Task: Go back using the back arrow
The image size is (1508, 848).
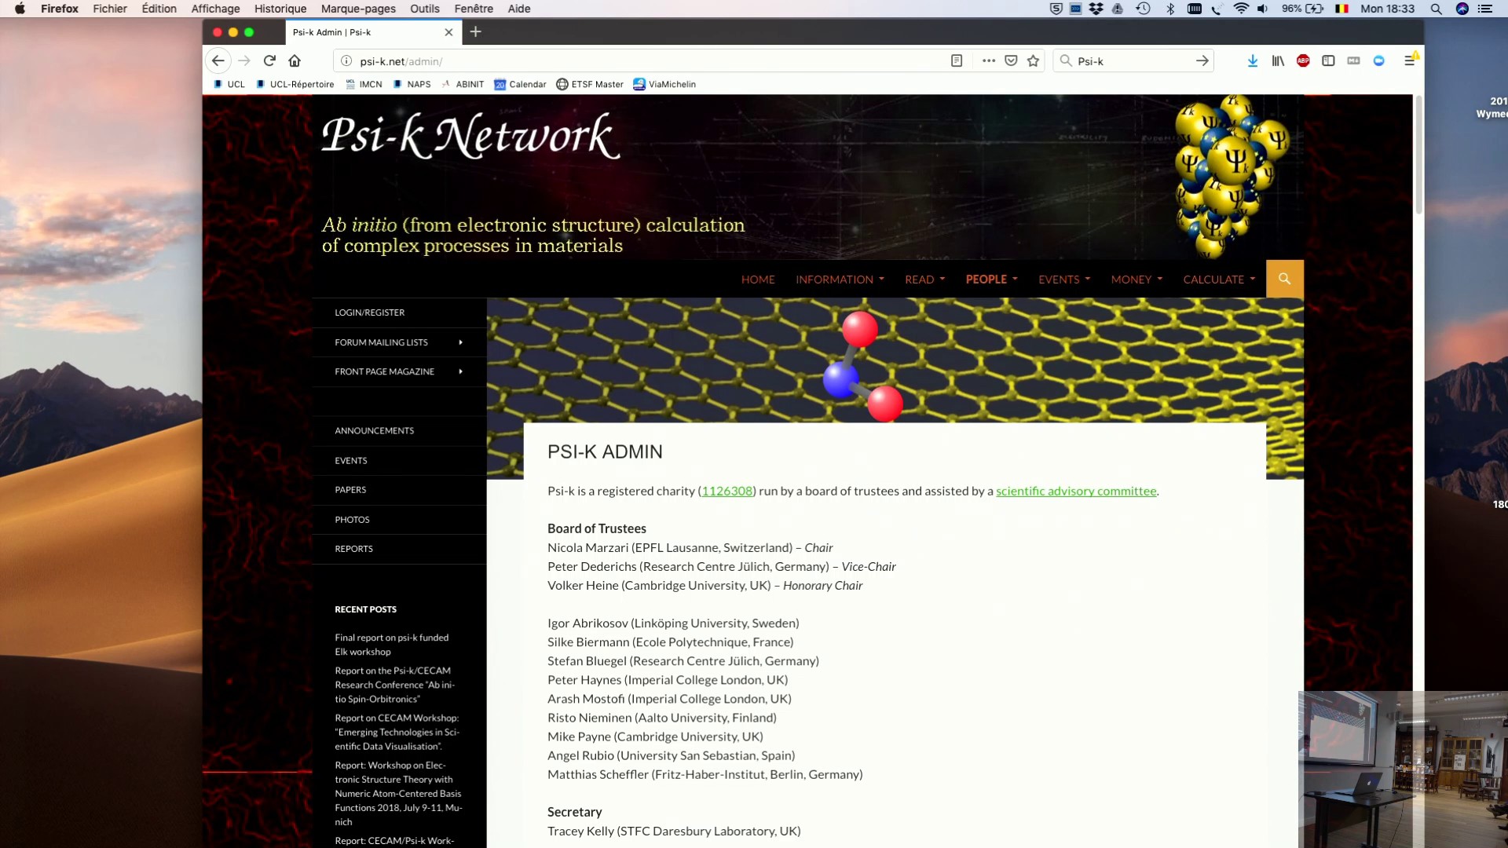Action: (218, 60)
